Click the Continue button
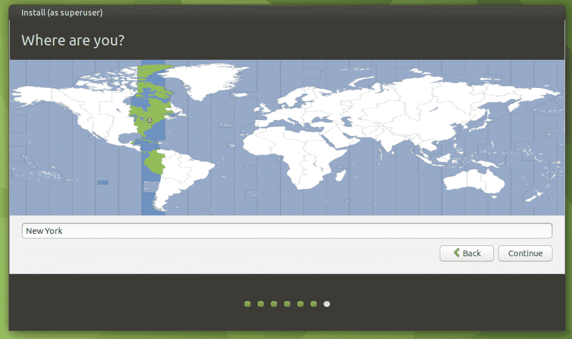The height and width of the screenshot is (339, 572). [525, 253]
